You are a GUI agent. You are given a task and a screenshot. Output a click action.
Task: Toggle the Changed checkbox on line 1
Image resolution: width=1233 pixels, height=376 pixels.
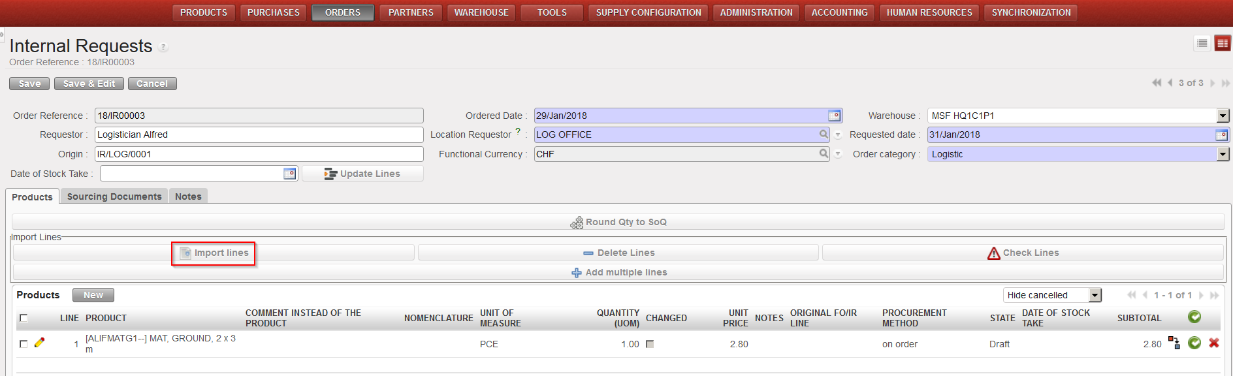(650, 344)
